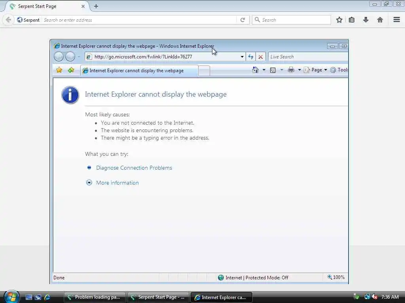405x303 pixels.
Task: Click the Switch between windows quick launch icon
Action: point(38,297)
